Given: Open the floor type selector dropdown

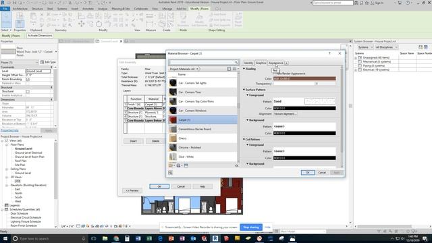Looking at the screenshot, I should [x=56, y=51].
